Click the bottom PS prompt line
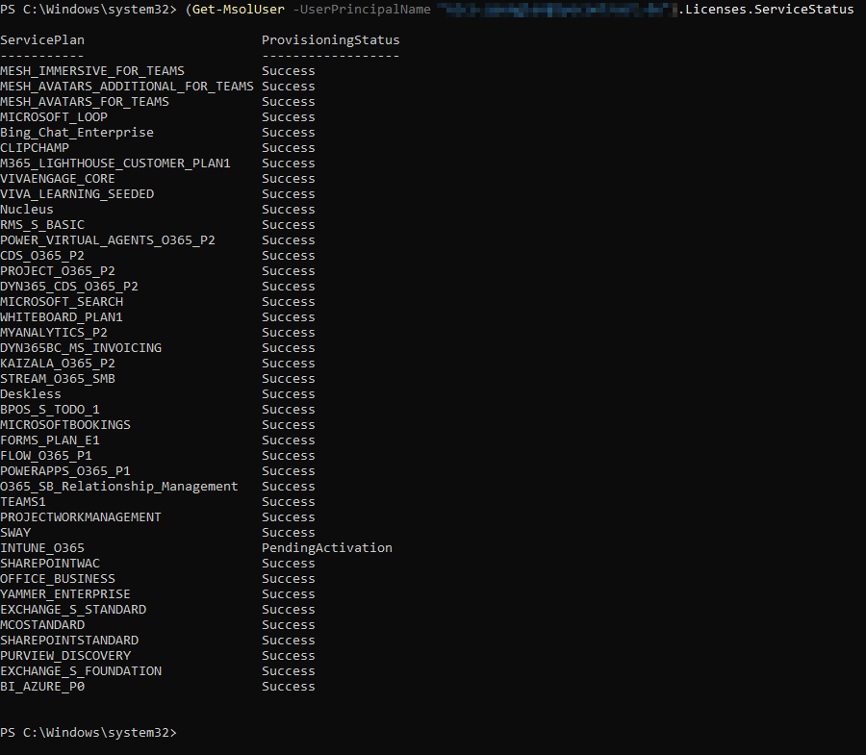Screen dimensions: 866x755 pos(89,733)
